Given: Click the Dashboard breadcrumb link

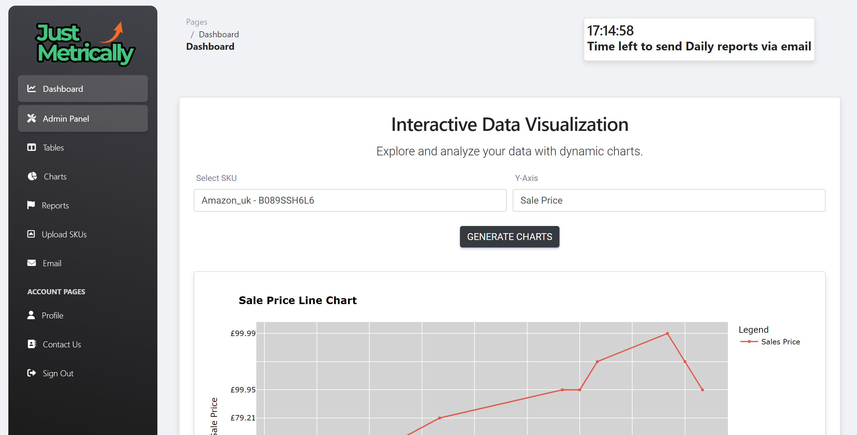Looking at the screenshot, I should [218, 34].
